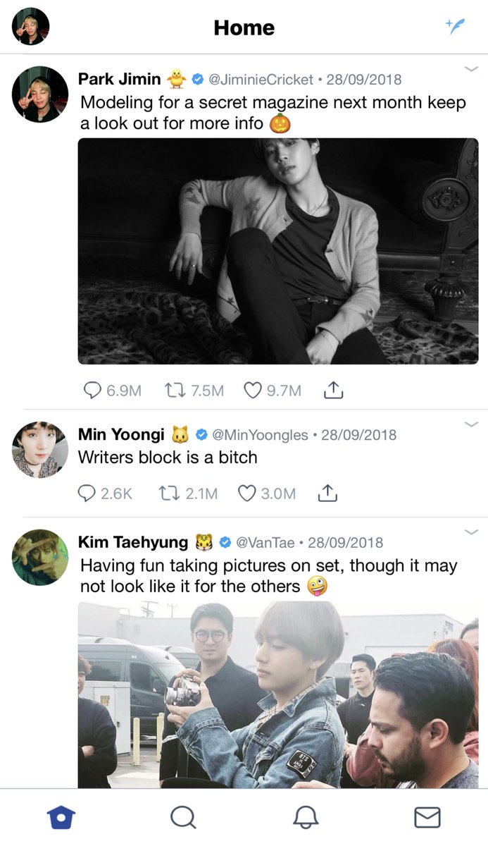Screen dimensions: 488x846
Task: Expand the chevron menu on Min Yoongi's tweet
Action: [x=472, y=424]
